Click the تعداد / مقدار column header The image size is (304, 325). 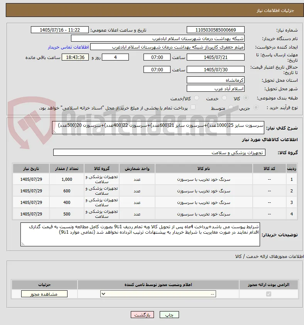point(67,168)
